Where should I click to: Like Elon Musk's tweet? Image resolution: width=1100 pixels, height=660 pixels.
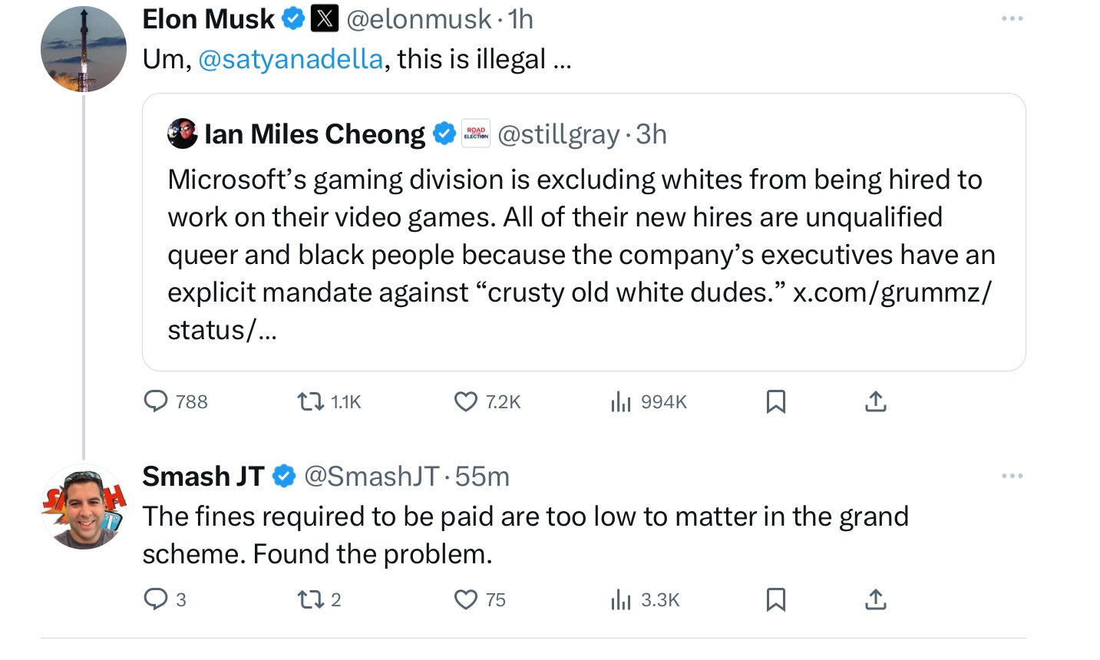pos(466,401)
